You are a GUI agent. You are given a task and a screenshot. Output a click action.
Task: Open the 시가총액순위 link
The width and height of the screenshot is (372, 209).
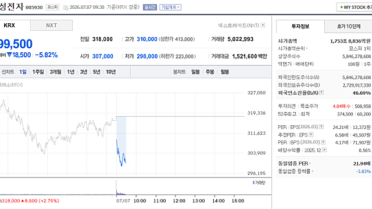click(292, 48)
